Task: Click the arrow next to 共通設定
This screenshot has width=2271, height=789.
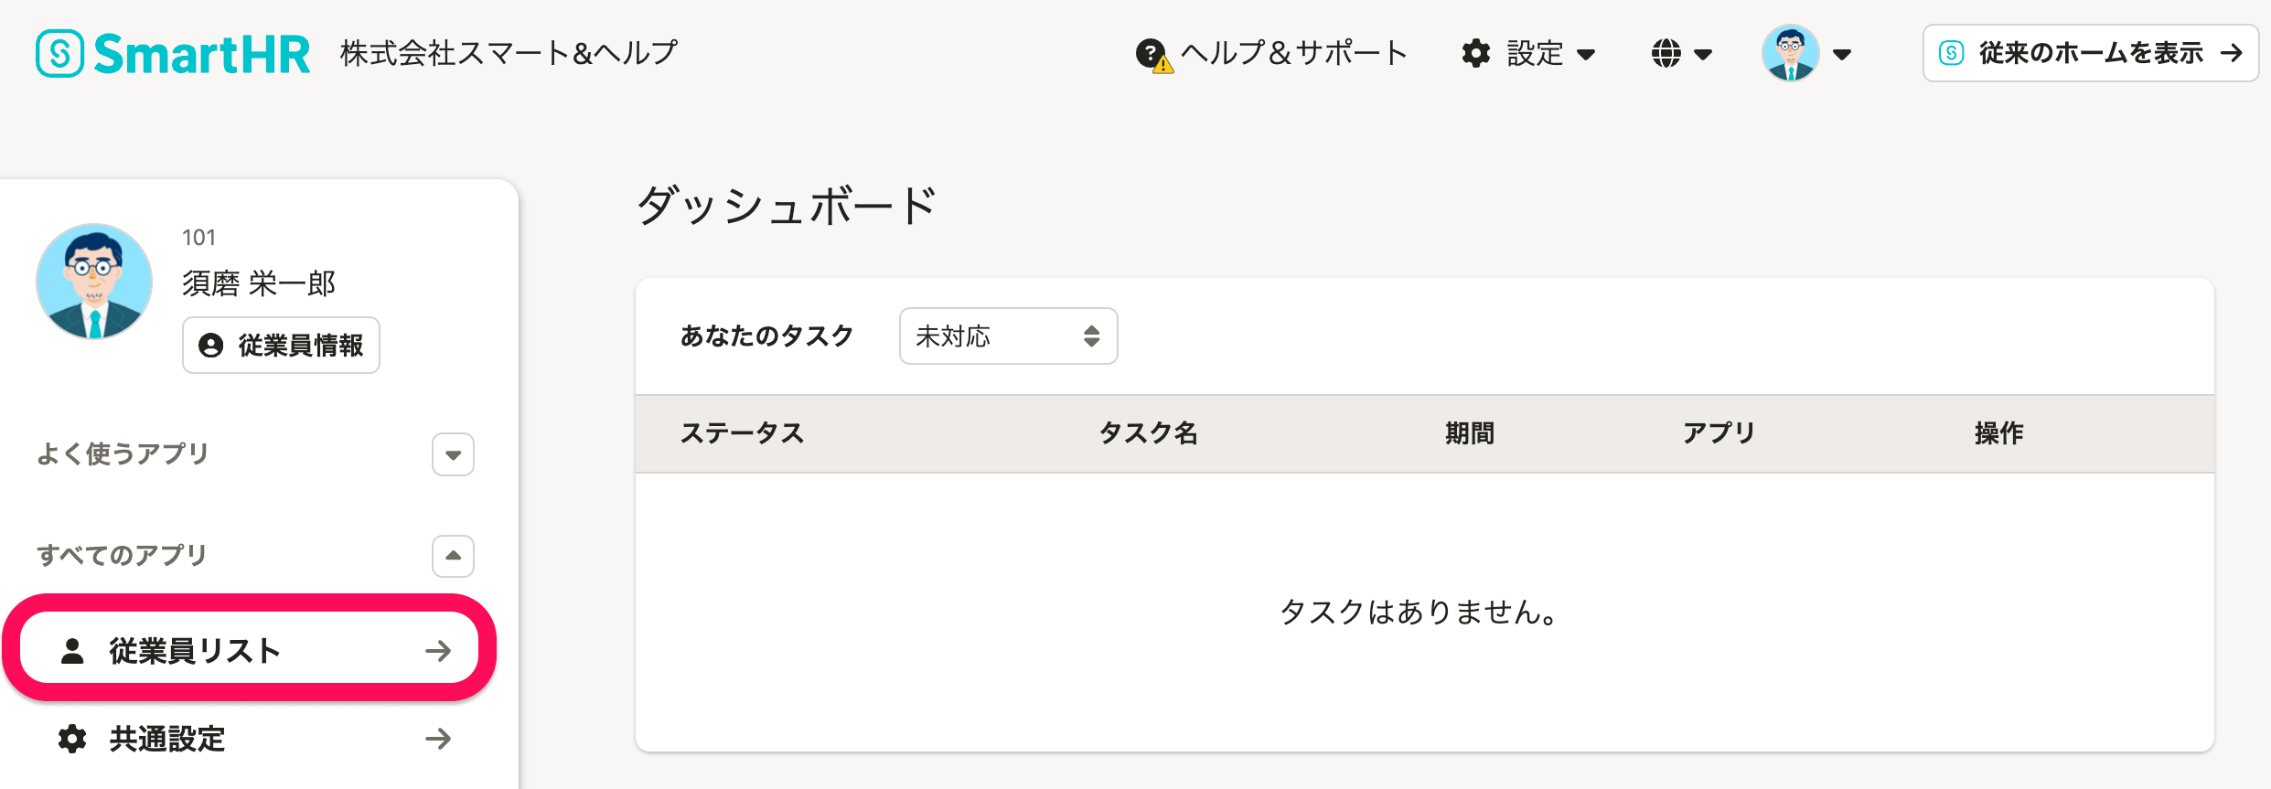Action: click(438, 738)
